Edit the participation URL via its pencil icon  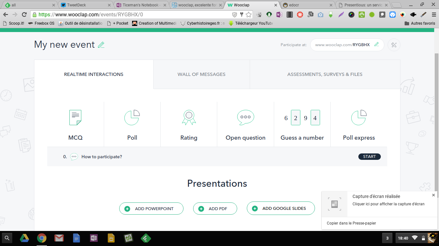tap(377, 45)
